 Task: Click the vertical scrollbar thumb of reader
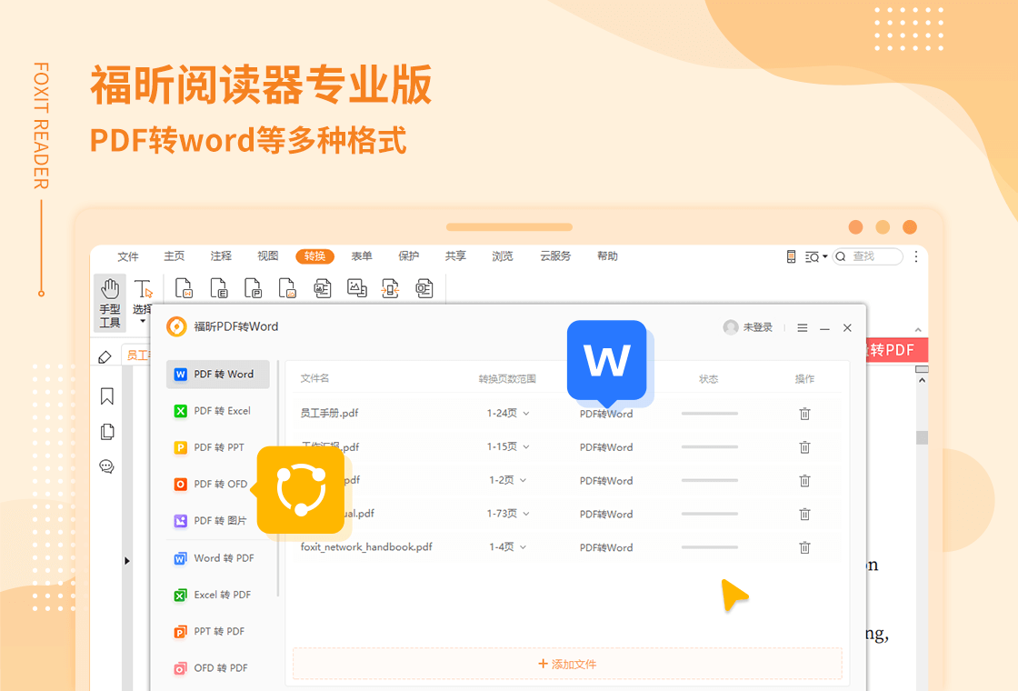pos(922,437)
